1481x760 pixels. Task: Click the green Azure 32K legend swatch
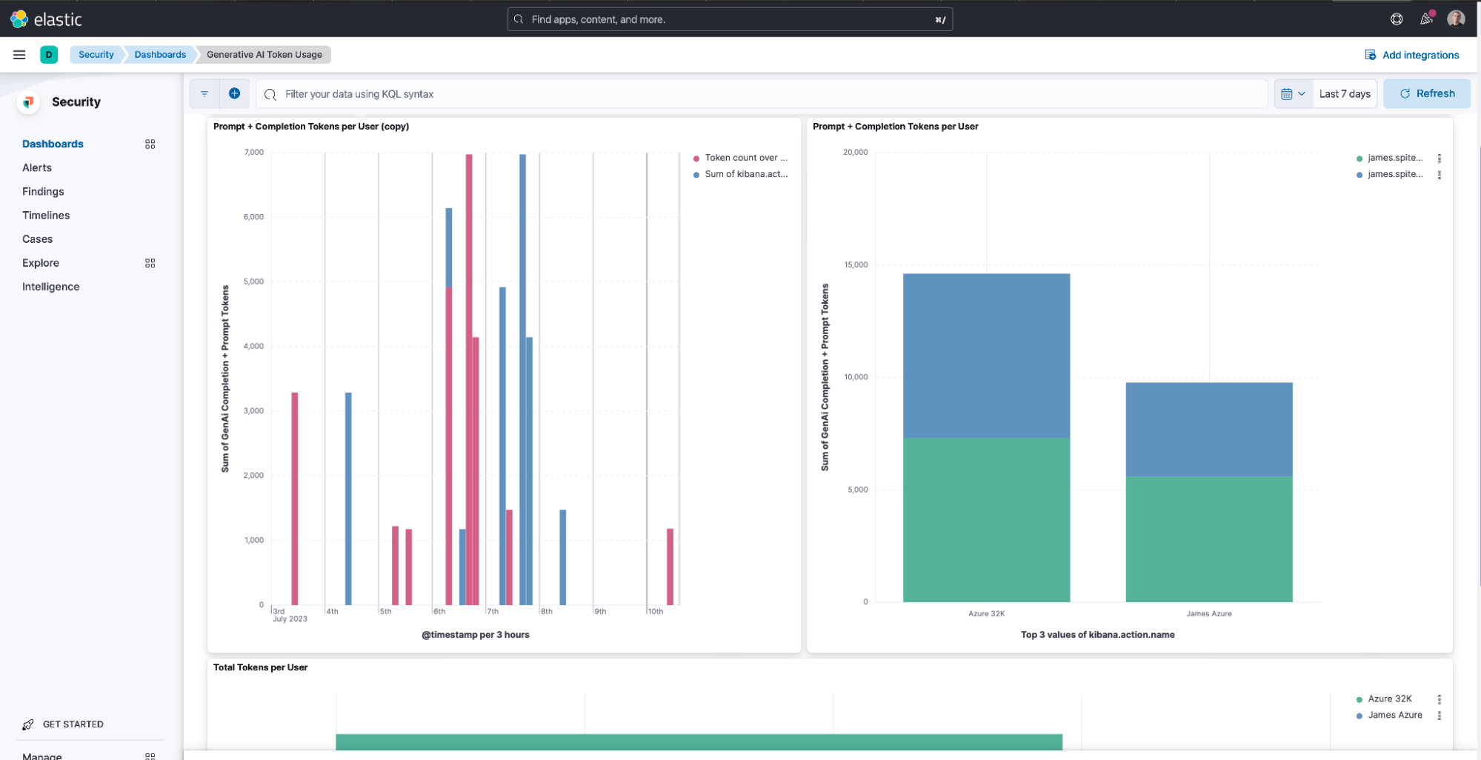(1359, 699)
